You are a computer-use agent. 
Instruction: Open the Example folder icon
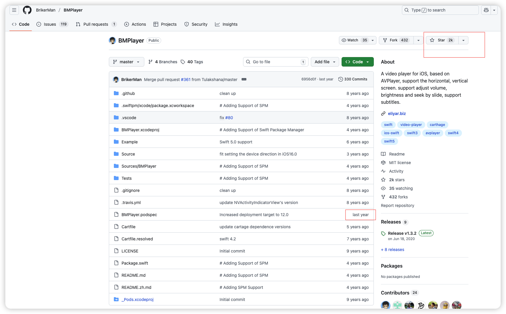(x=116, y=142)
